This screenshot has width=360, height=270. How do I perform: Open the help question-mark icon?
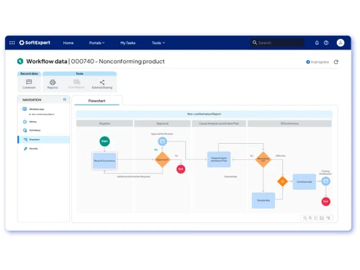[326, 42]
